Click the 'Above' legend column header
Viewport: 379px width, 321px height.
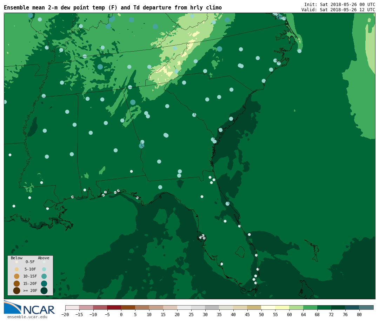coord(44,258)
